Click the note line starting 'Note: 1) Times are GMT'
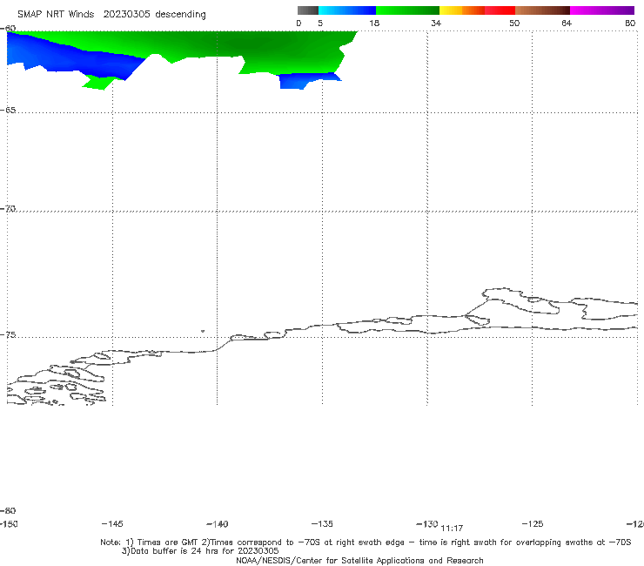Screen dimensions: 644x566 366,542
